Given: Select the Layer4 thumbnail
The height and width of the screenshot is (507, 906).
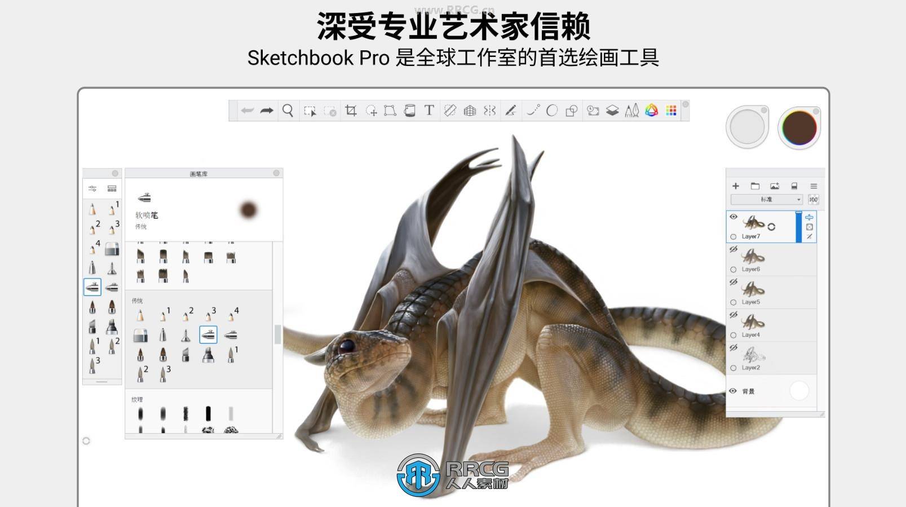Looking at the screenshot, I should (753, 321).
